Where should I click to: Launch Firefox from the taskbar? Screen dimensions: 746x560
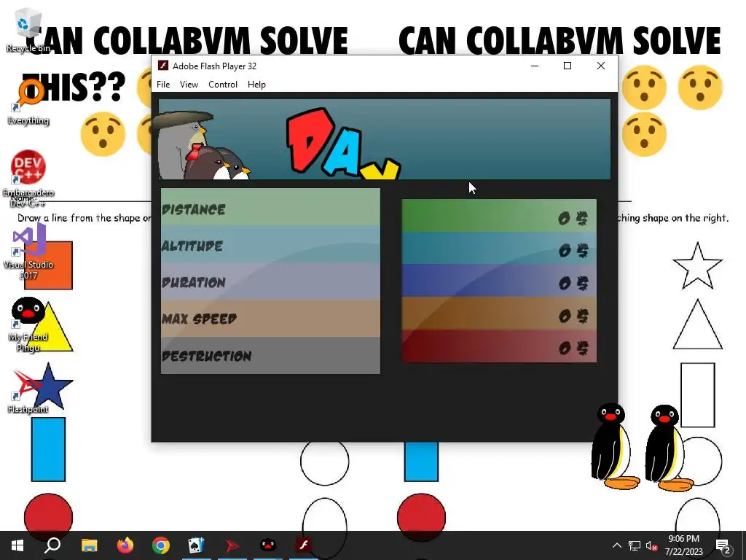click(x=125, y=545)
